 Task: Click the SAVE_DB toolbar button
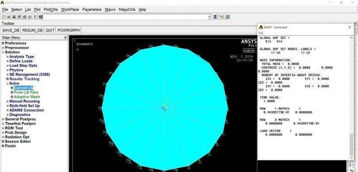tap(11, 30)
